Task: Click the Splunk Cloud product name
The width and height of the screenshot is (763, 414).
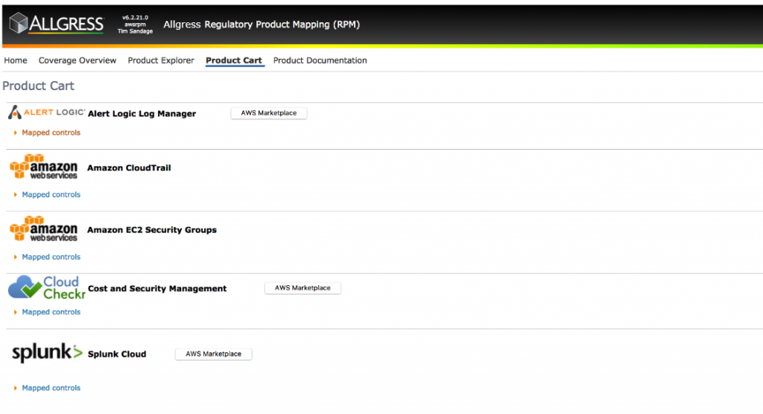Action: coord(117,354)
